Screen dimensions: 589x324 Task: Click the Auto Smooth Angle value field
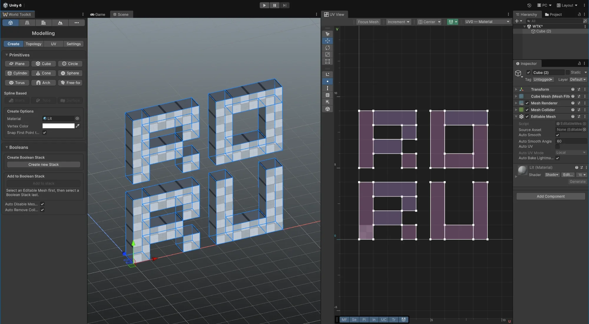[x=571, y=141]
